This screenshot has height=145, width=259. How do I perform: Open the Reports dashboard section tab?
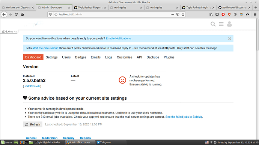coord(85,138)
